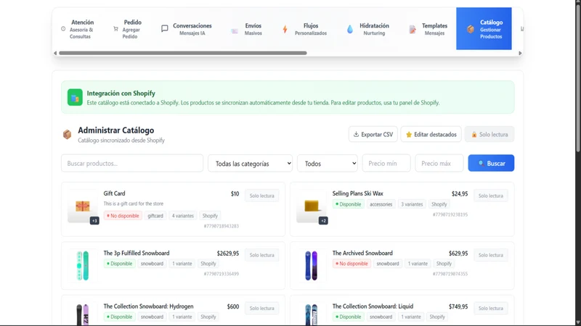Open the Atención Asesoría & Consultas tab
The image size is (581, 326).
pos(78,29)
